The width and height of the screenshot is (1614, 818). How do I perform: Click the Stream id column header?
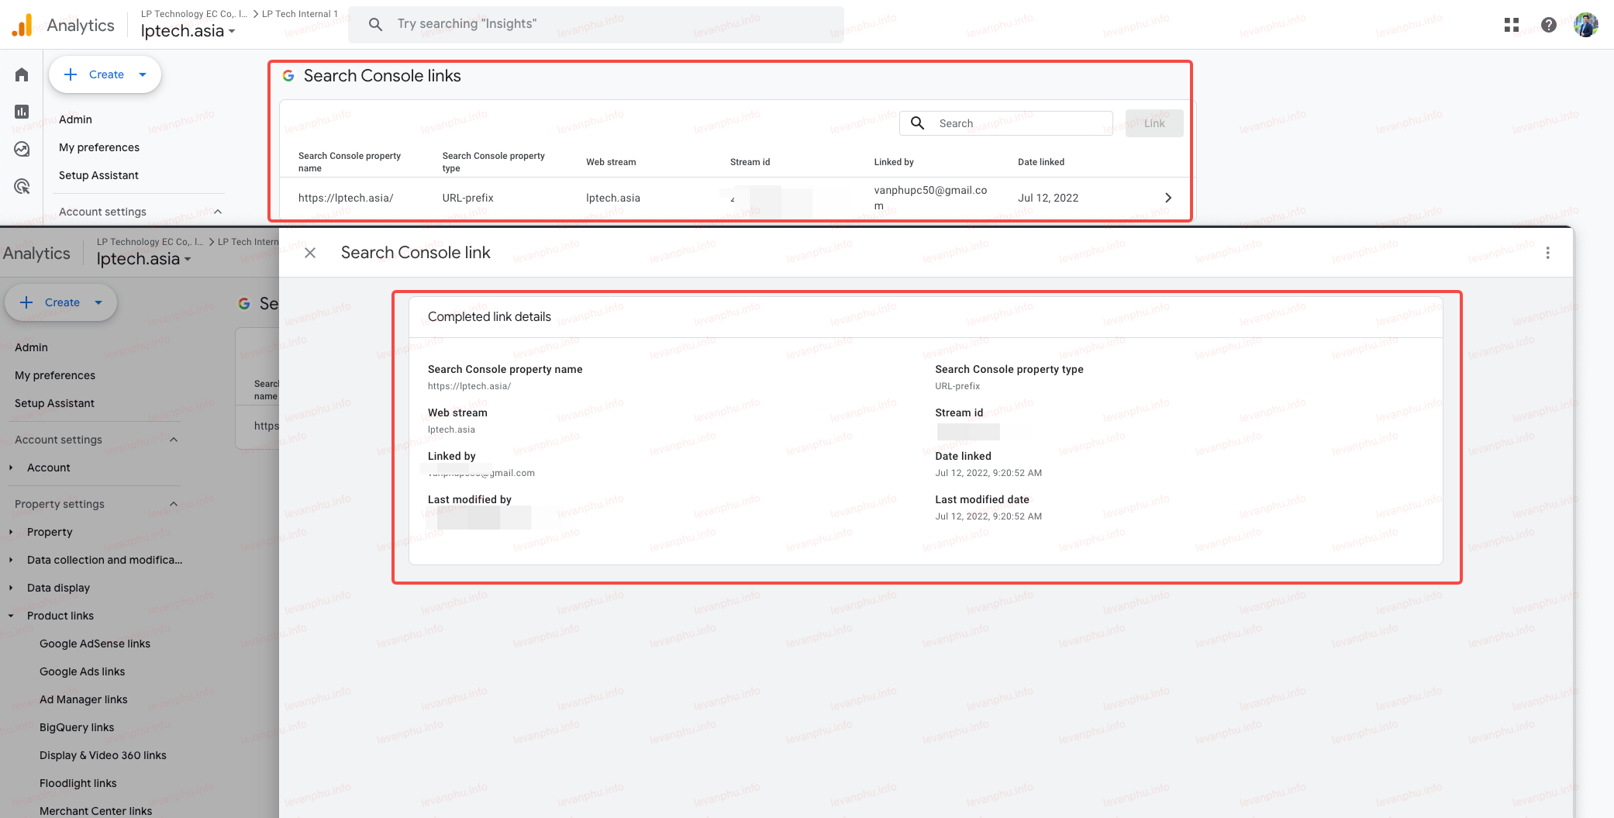(x=750, y=162)
